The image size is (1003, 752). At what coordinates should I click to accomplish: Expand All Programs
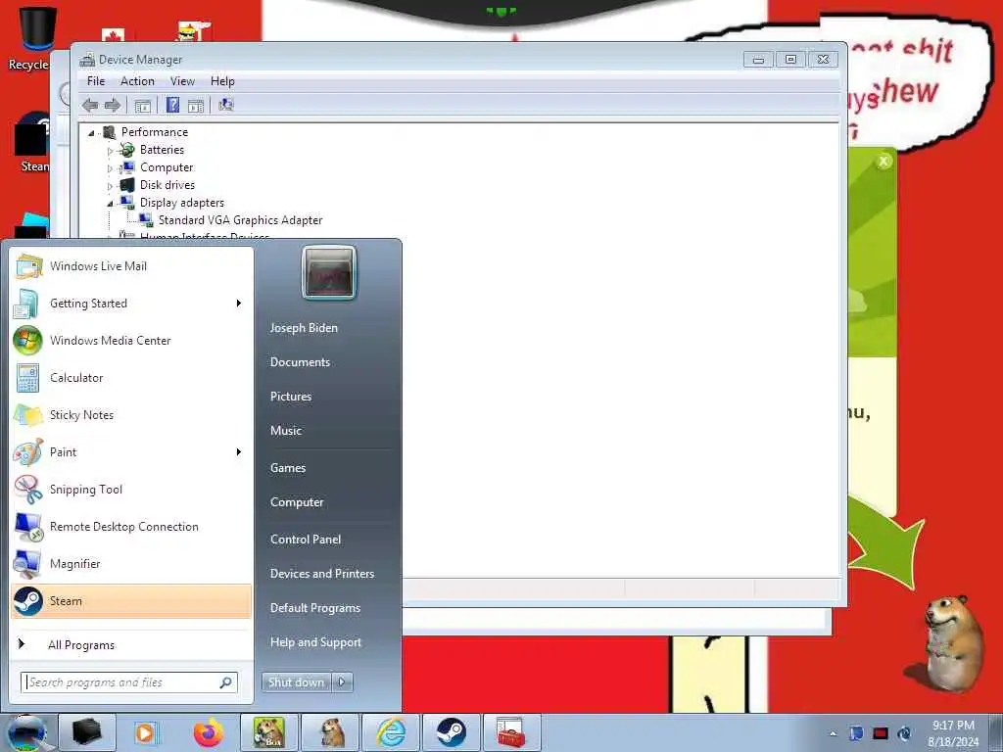[x=81, y=645]
